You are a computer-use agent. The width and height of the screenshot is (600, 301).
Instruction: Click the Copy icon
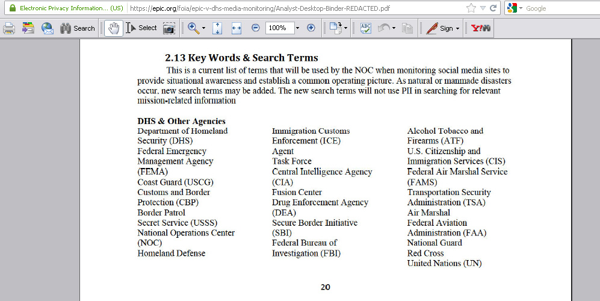(x=407, y=28)
